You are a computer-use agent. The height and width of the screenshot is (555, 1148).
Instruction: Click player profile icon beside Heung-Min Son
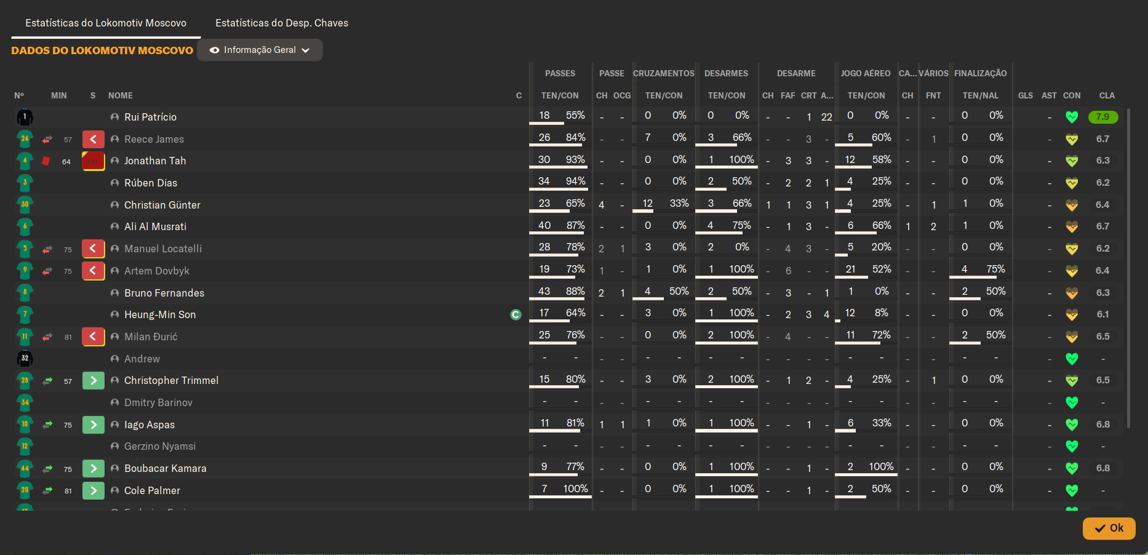pyautogui.click(x=114, y=314)
